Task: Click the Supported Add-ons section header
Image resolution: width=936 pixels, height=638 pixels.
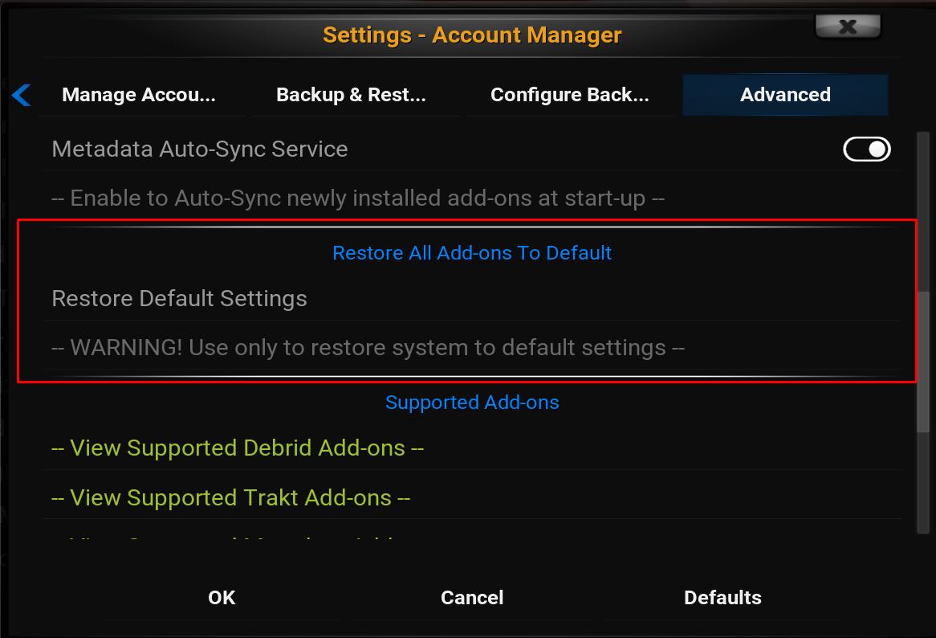Action: click(x=472, y=402)
